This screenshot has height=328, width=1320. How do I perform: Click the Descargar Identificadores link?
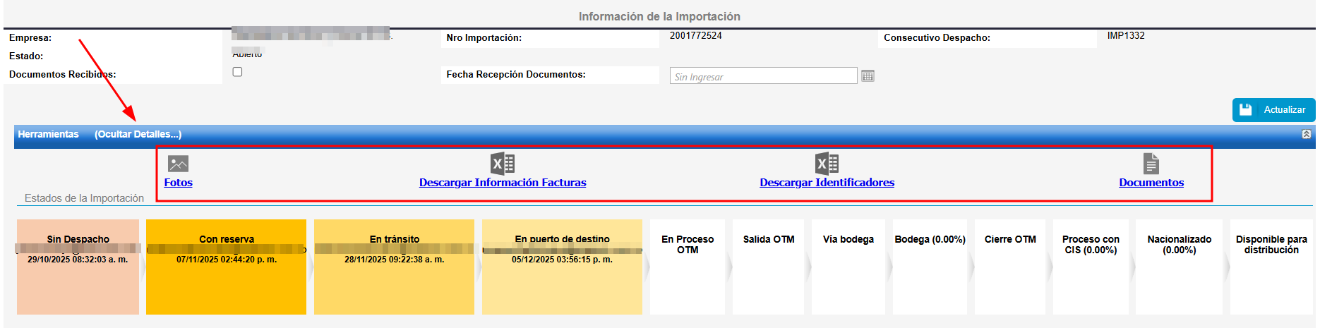coord(827,183)
